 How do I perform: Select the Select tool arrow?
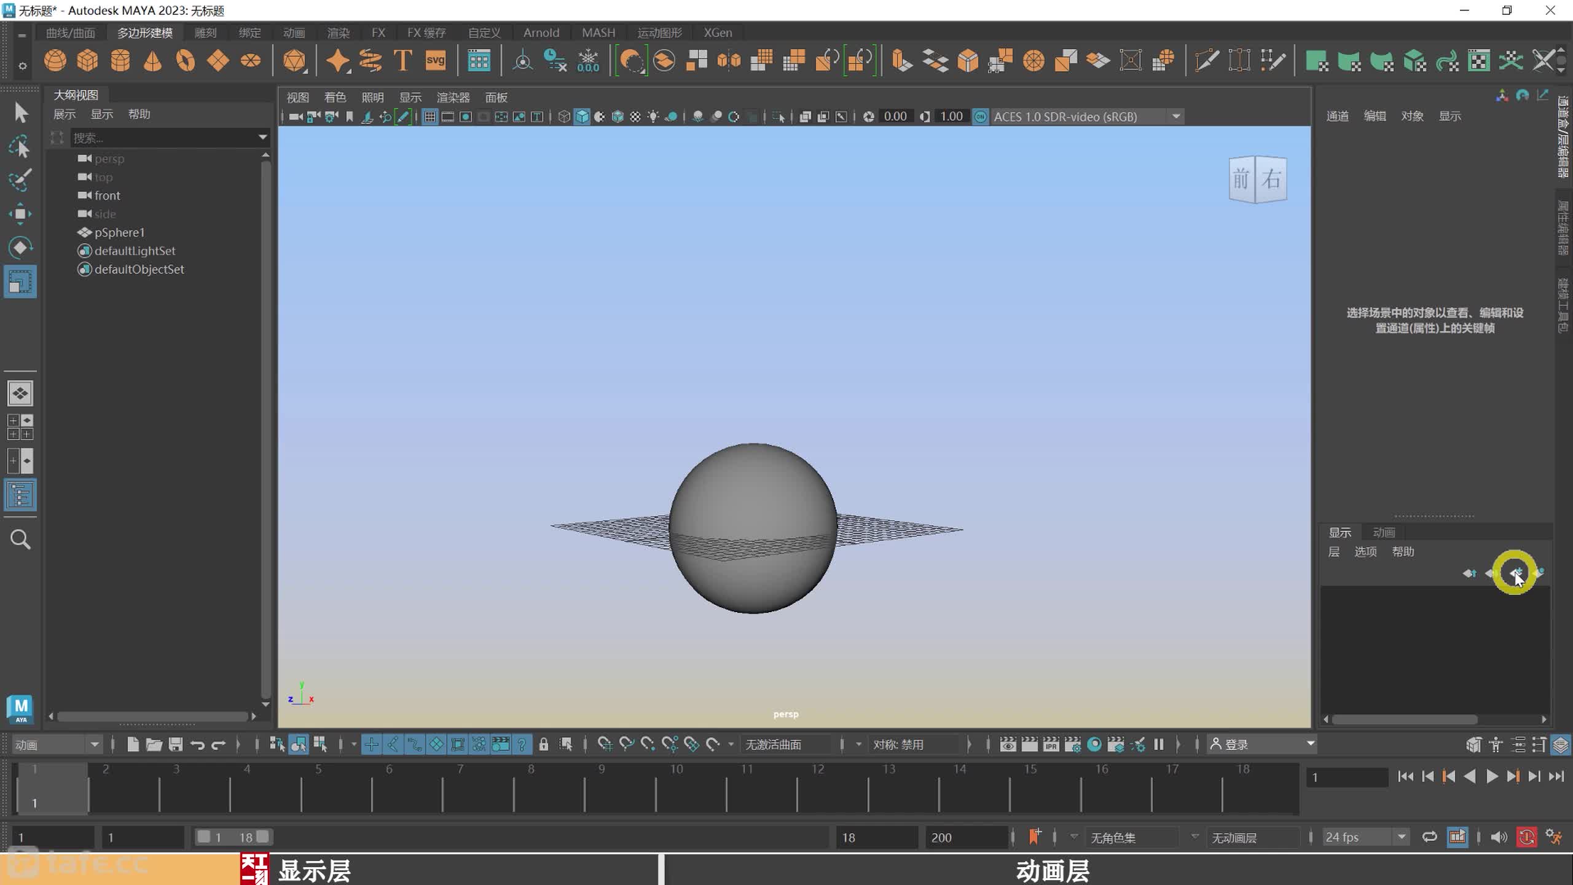(20, 112)
